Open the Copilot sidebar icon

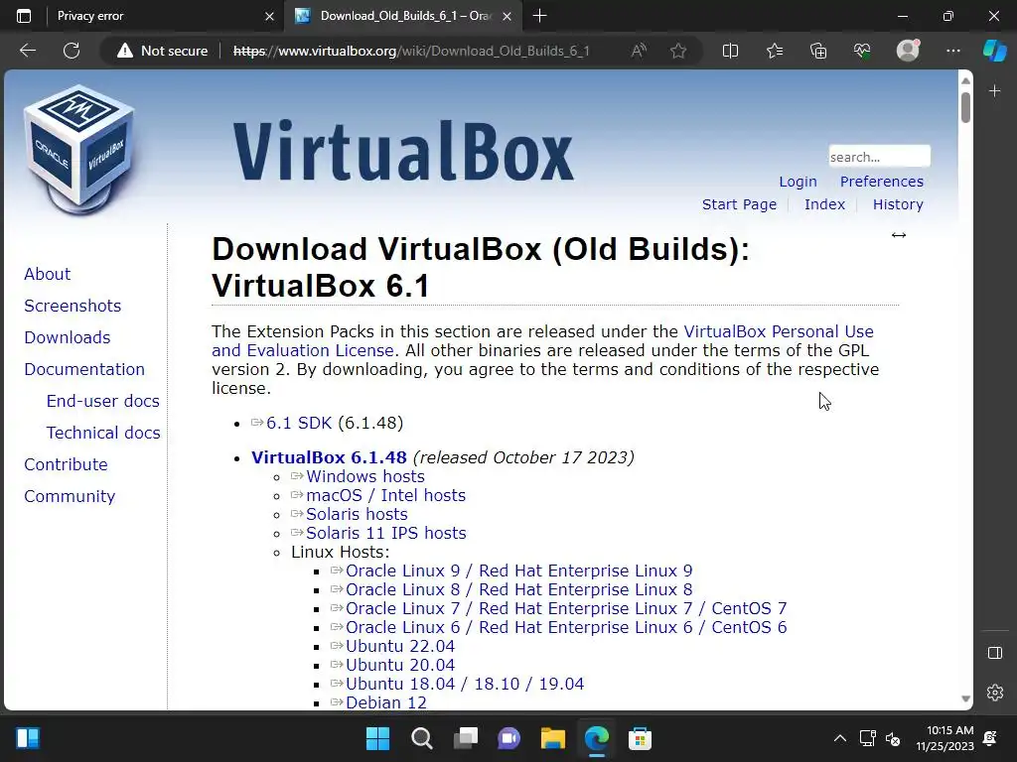994,51
